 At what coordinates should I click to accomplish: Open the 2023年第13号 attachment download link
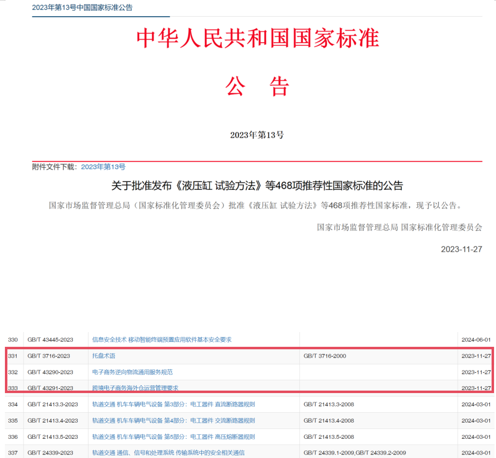pyautogui.click(x=103, y=167)
